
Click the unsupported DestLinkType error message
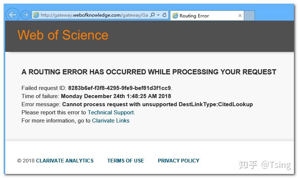(157, 104)
